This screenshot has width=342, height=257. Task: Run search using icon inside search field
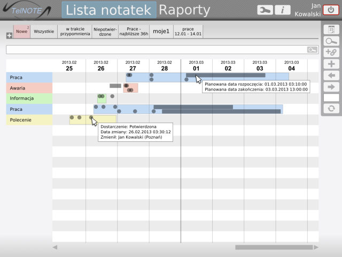click(312, 50)
